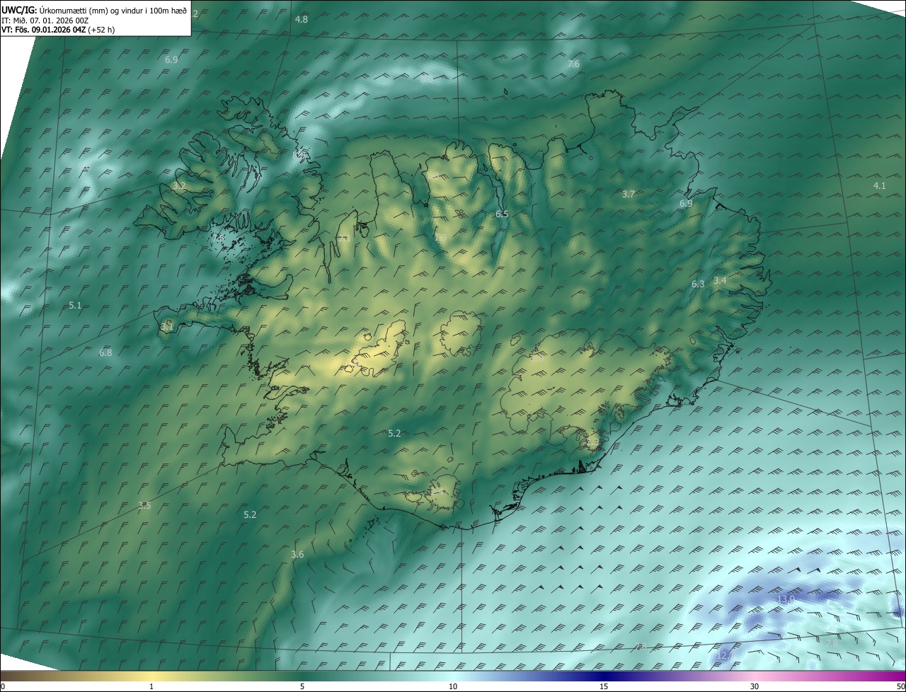The height and width of the screenshot is (692, 906).
Task: Click the 3.7 value label on the map
Action: 629,194
